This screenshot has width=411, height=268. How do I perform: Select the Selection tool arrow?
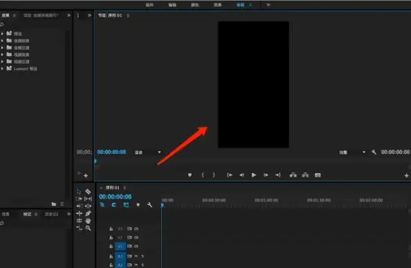[79, 192]
